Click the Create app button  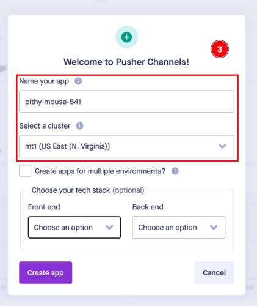[x=46, y=272]
